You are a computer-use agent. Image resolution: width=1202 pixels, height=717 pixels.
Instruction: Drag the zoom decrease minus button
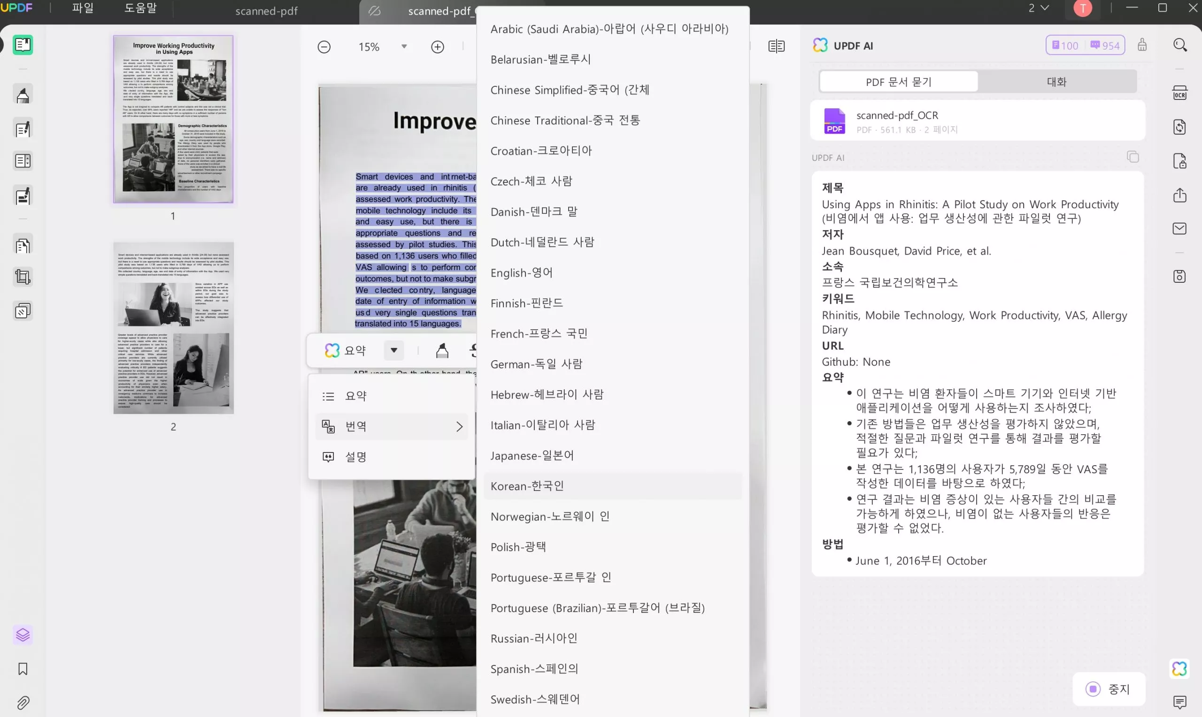point(324,46)
